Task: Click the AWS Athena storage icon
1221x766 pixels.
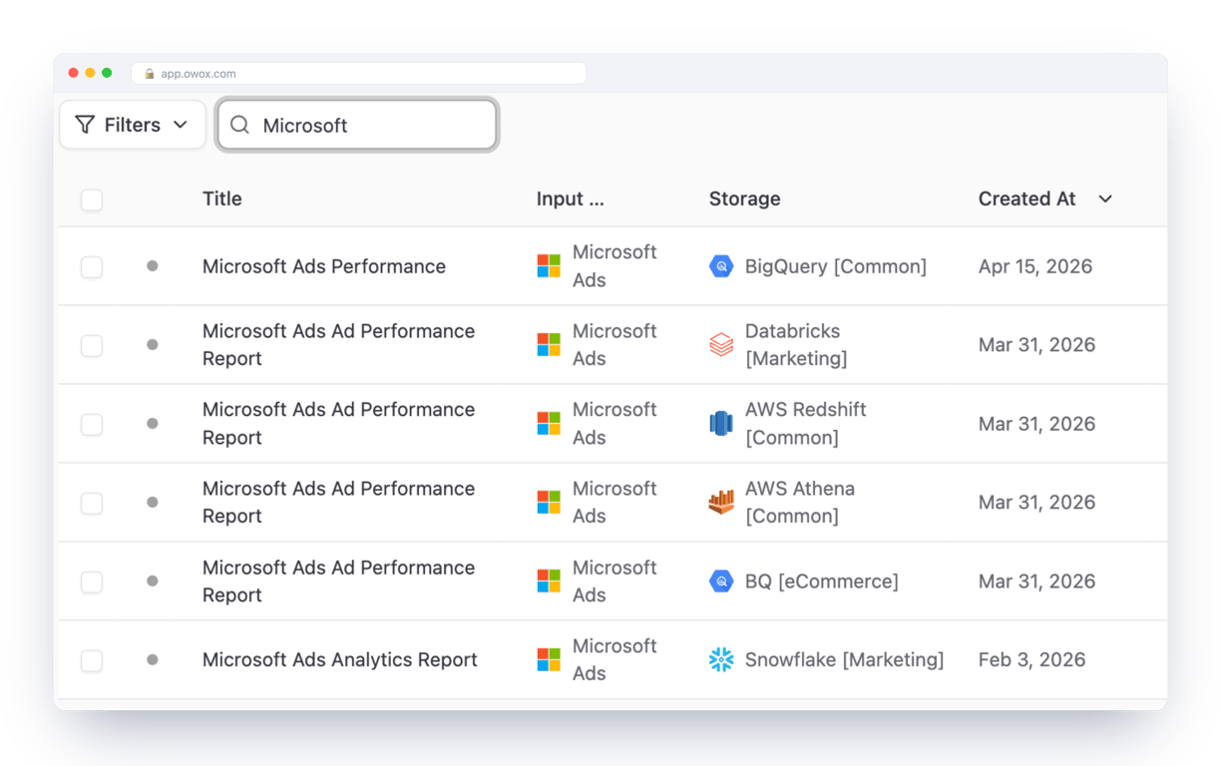Action: [721, 503]
